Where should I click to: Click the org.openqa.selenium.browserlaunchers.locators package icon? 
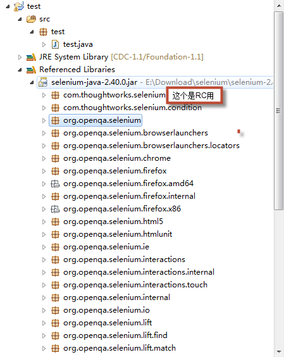pos(55,146)
